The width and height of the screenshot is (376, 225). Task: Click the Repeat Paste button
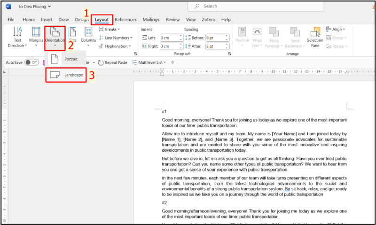tap(112, 62)
